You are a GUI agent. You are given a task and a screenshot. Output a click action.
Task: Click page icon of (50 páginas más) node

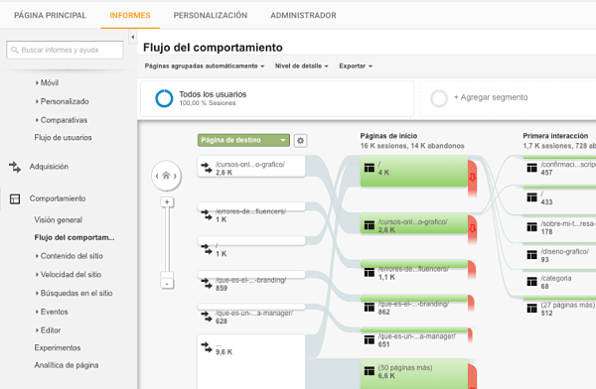[x=370, y=371]
